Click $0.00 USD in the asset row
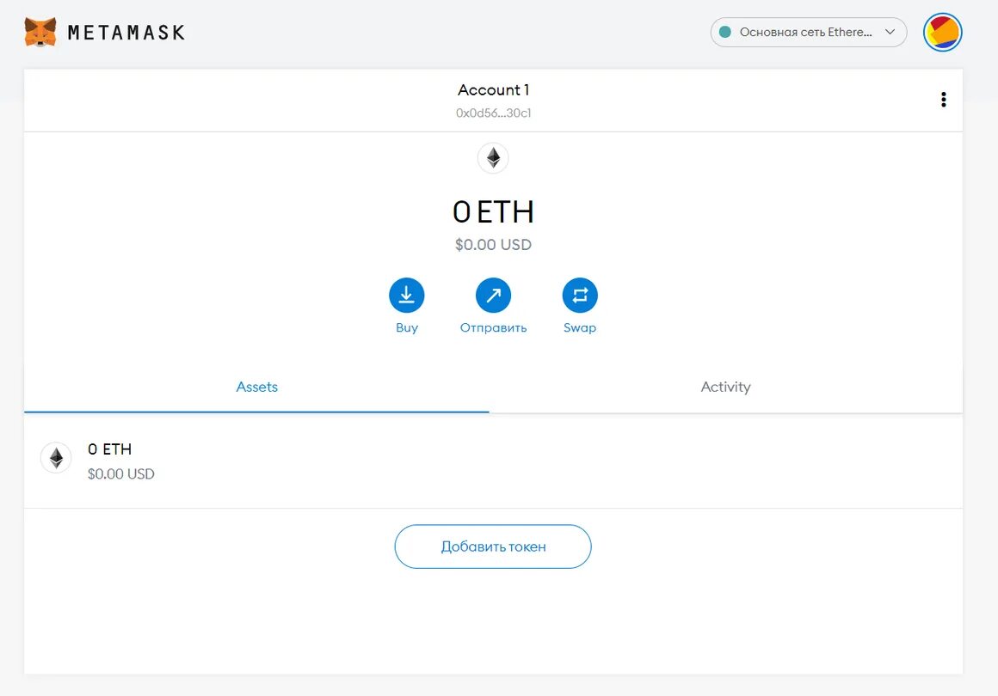 pyautogui.click(x=121, y=474)
